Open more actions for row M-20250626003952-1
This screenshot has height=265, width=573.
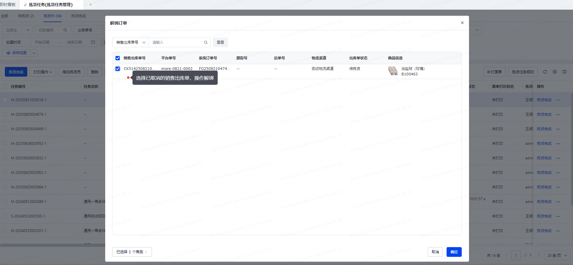[x=558, y=144]
